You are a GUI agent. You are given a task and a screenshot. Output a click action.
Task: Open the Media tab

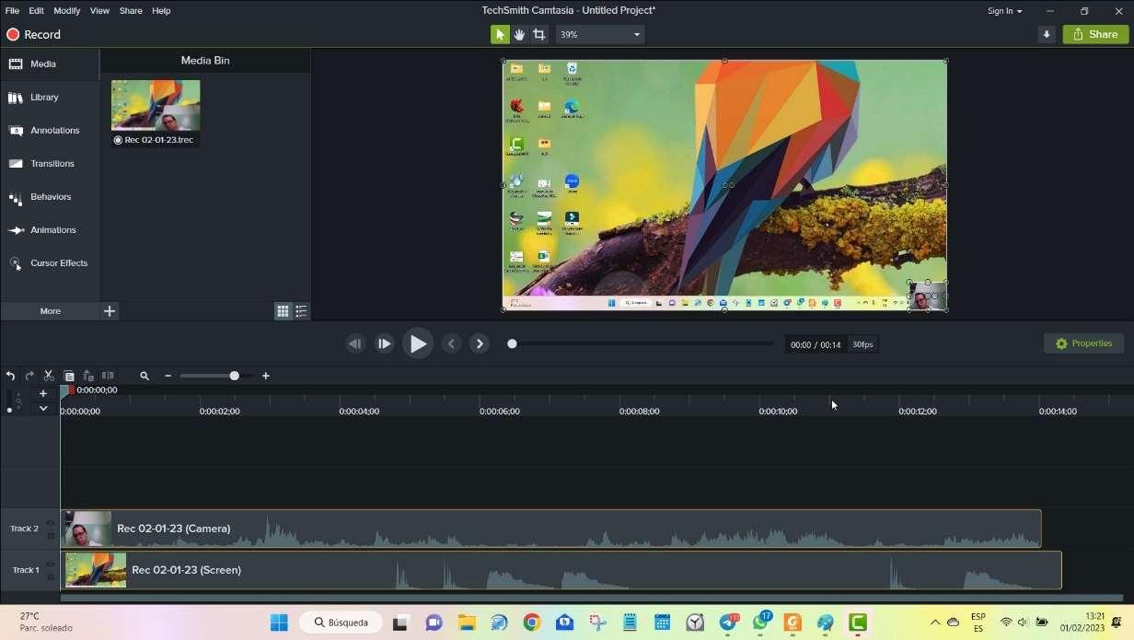[x=50, y=64]
